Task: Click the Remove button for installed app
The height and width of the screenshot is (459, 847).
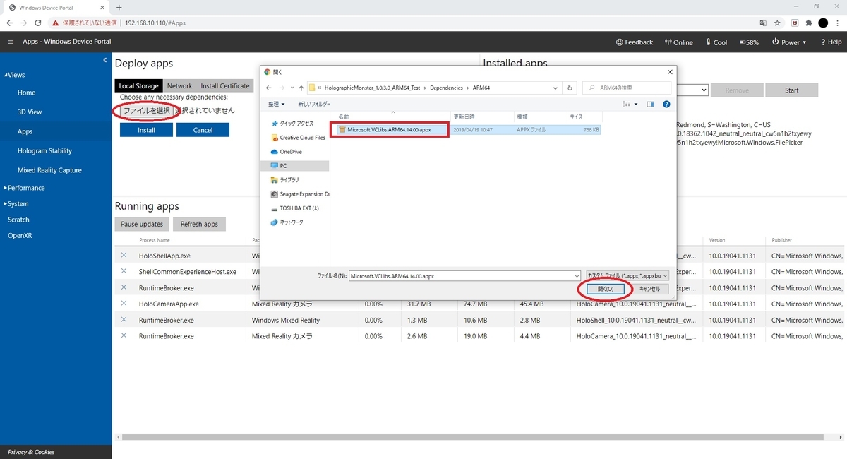Action: tap(737, 90)
